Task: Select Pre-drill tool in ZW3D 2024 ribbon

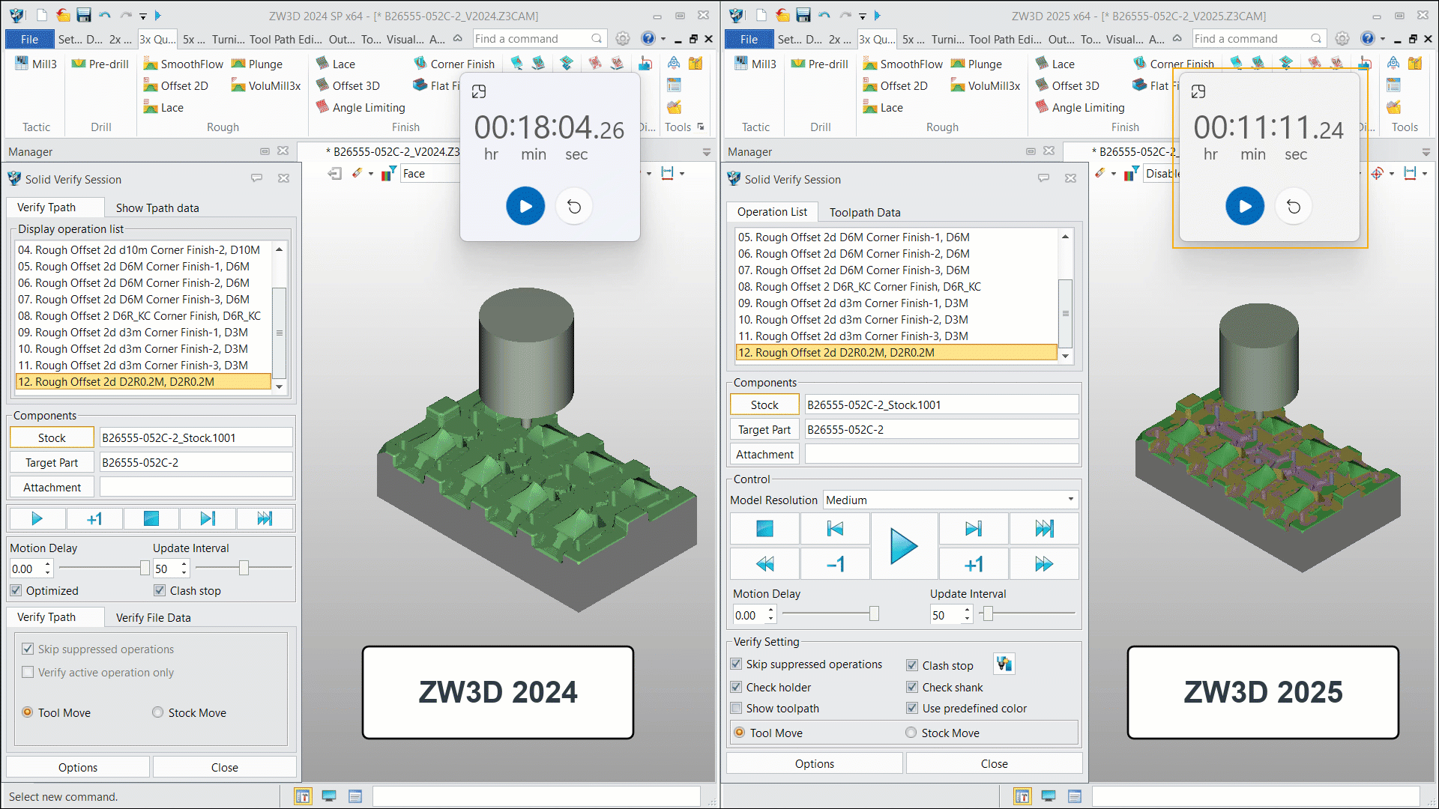Action: [x=100, y=64]
